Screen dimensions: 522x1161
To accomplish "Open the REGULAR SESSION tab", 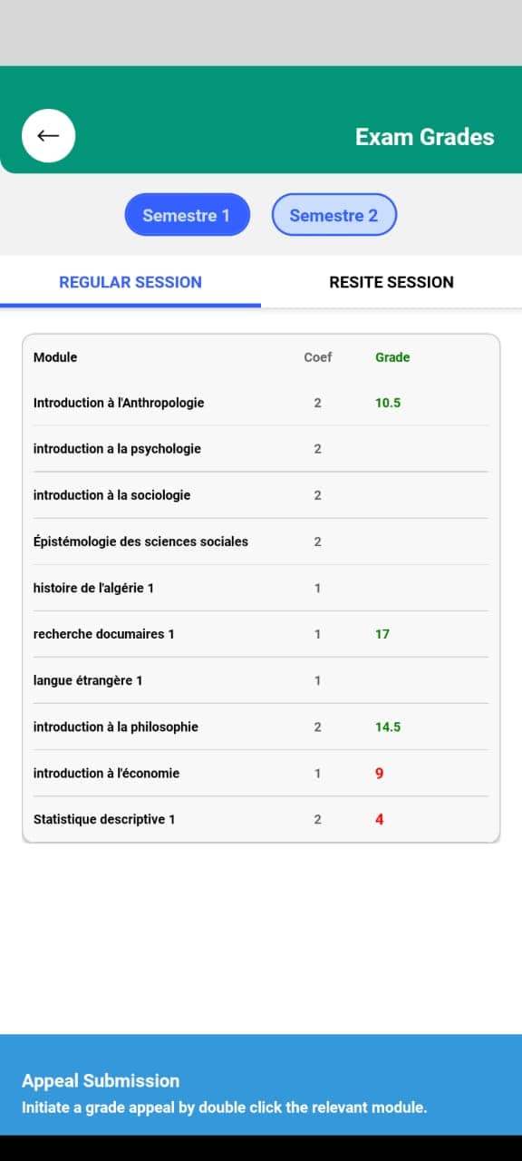I will pos(130,282).
